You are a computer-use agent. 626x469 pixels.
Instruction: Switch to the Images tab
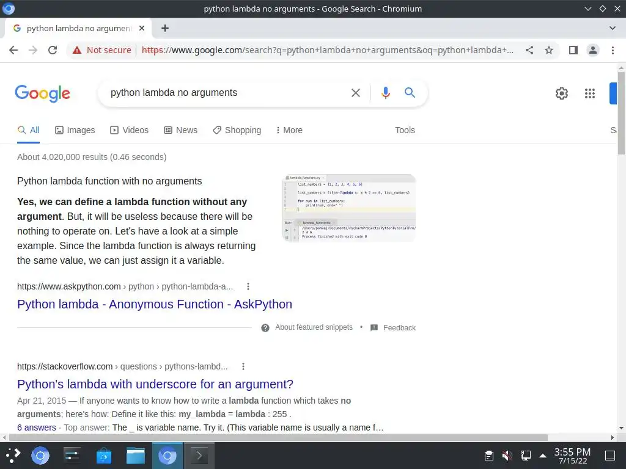point(75,130)
